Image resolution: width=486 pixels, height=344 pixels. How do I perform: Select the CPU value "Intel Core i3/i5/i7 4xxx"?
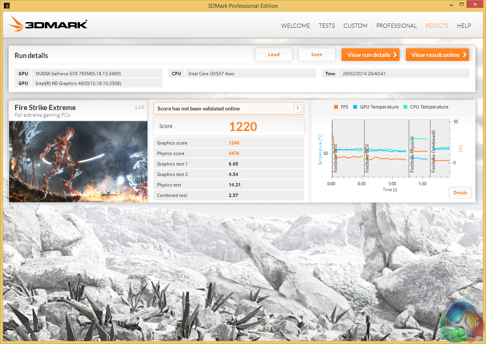tap(211, 74)
